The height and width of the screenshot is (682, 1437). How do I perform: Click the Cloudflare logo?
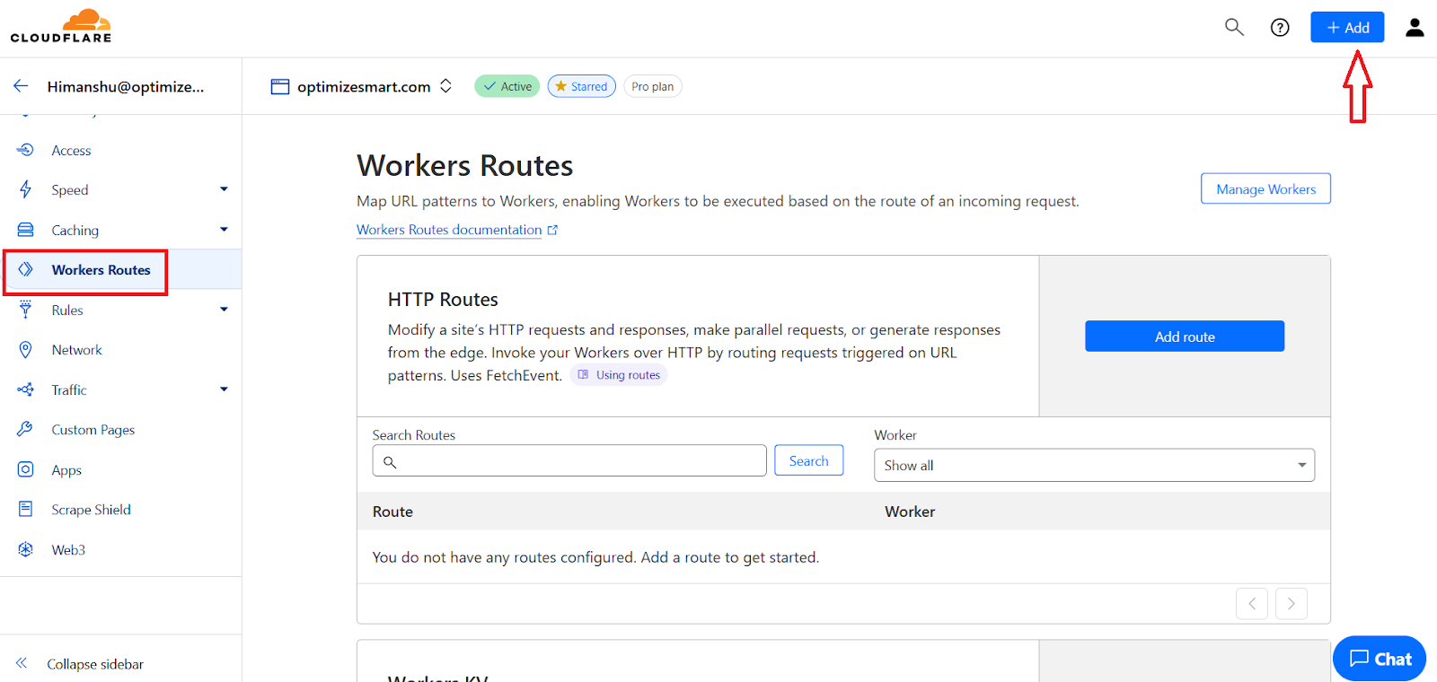61,26
